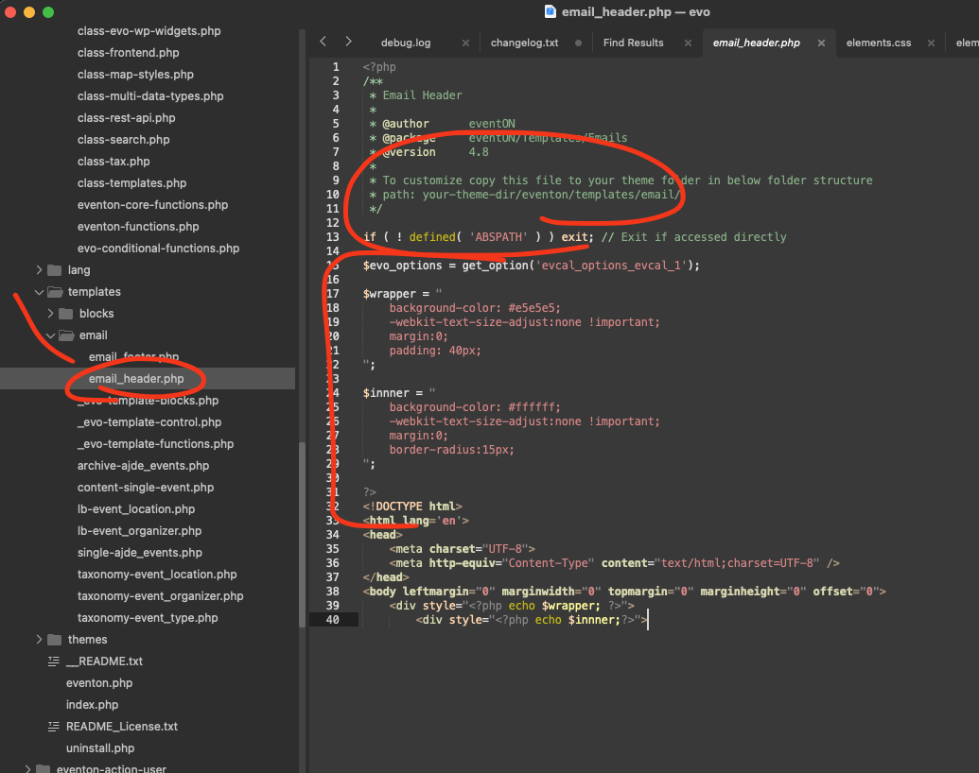Go back with the left navigation arrow
This screenshot has width=979, height=773.
click(x=323, y=42)
